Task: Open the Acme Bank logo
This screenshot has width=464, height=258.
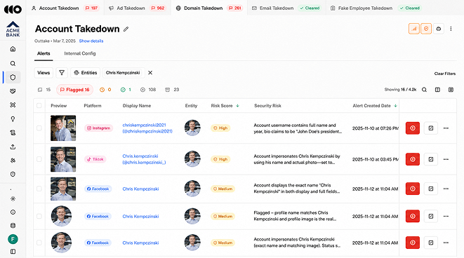Action: (x=13, y=29)
